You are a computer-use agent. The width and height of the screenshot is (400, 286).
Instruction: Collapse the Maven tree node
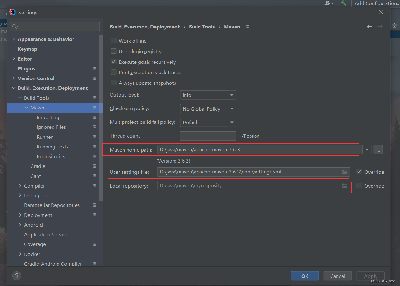26,108
